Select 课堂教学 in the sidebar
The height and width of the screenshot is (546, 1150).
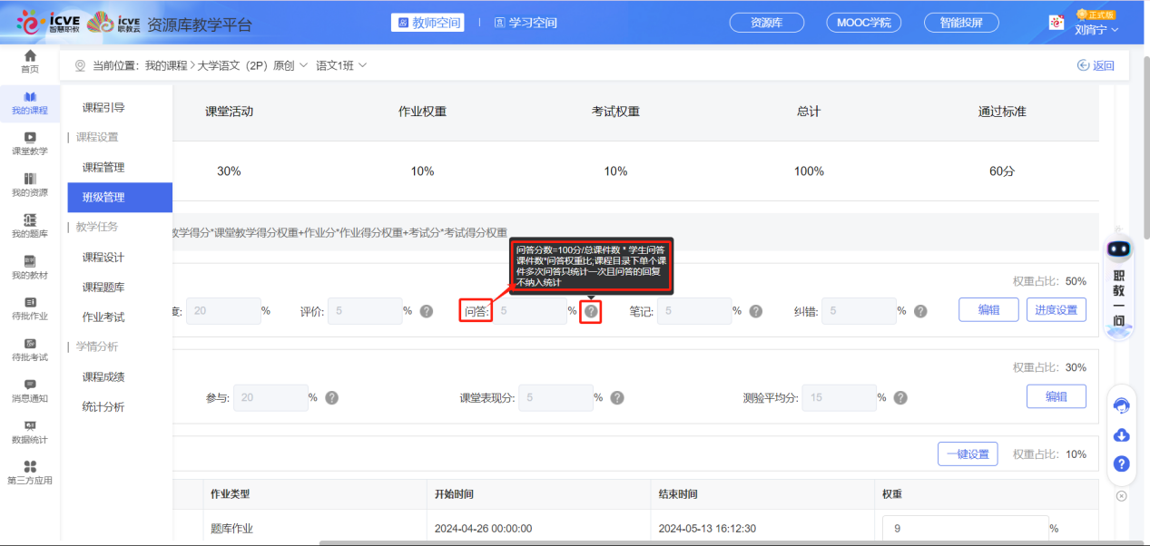click(30, 145)
